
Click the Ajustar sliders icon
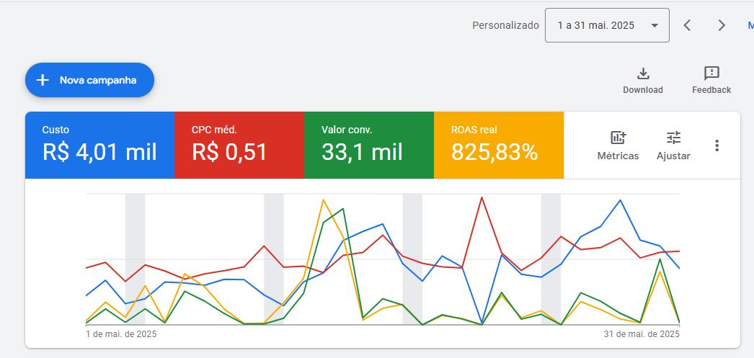point(673,138)
